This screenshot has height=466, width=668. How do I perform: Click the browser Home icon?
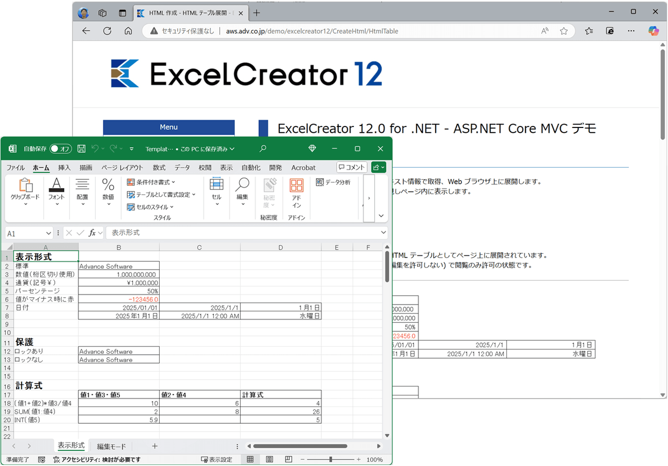(x=128, y=31)
